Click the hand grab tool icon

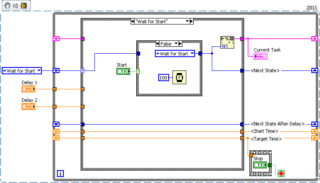pos(7,6)
